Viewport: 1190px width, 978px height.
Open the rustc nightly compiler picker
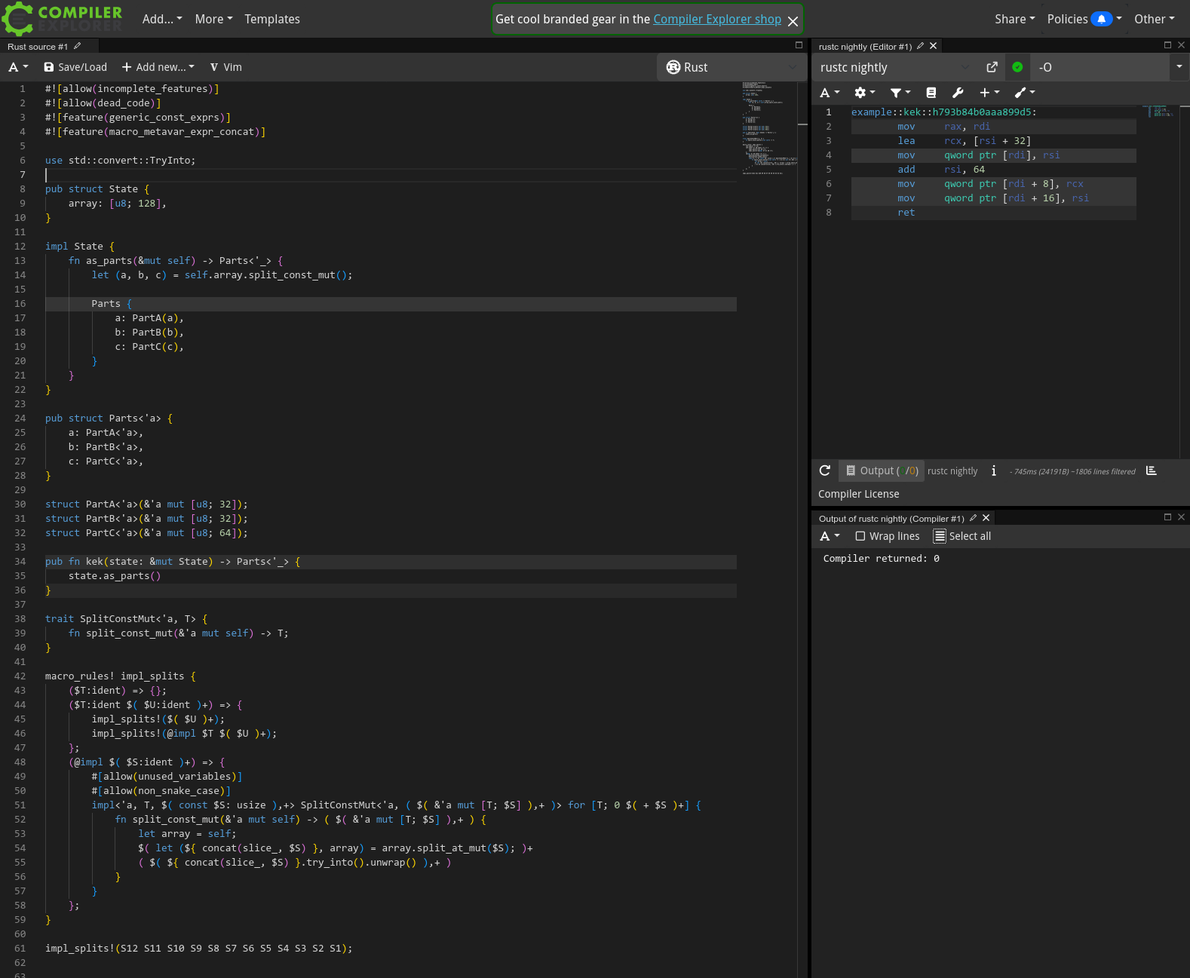point(894,67)
